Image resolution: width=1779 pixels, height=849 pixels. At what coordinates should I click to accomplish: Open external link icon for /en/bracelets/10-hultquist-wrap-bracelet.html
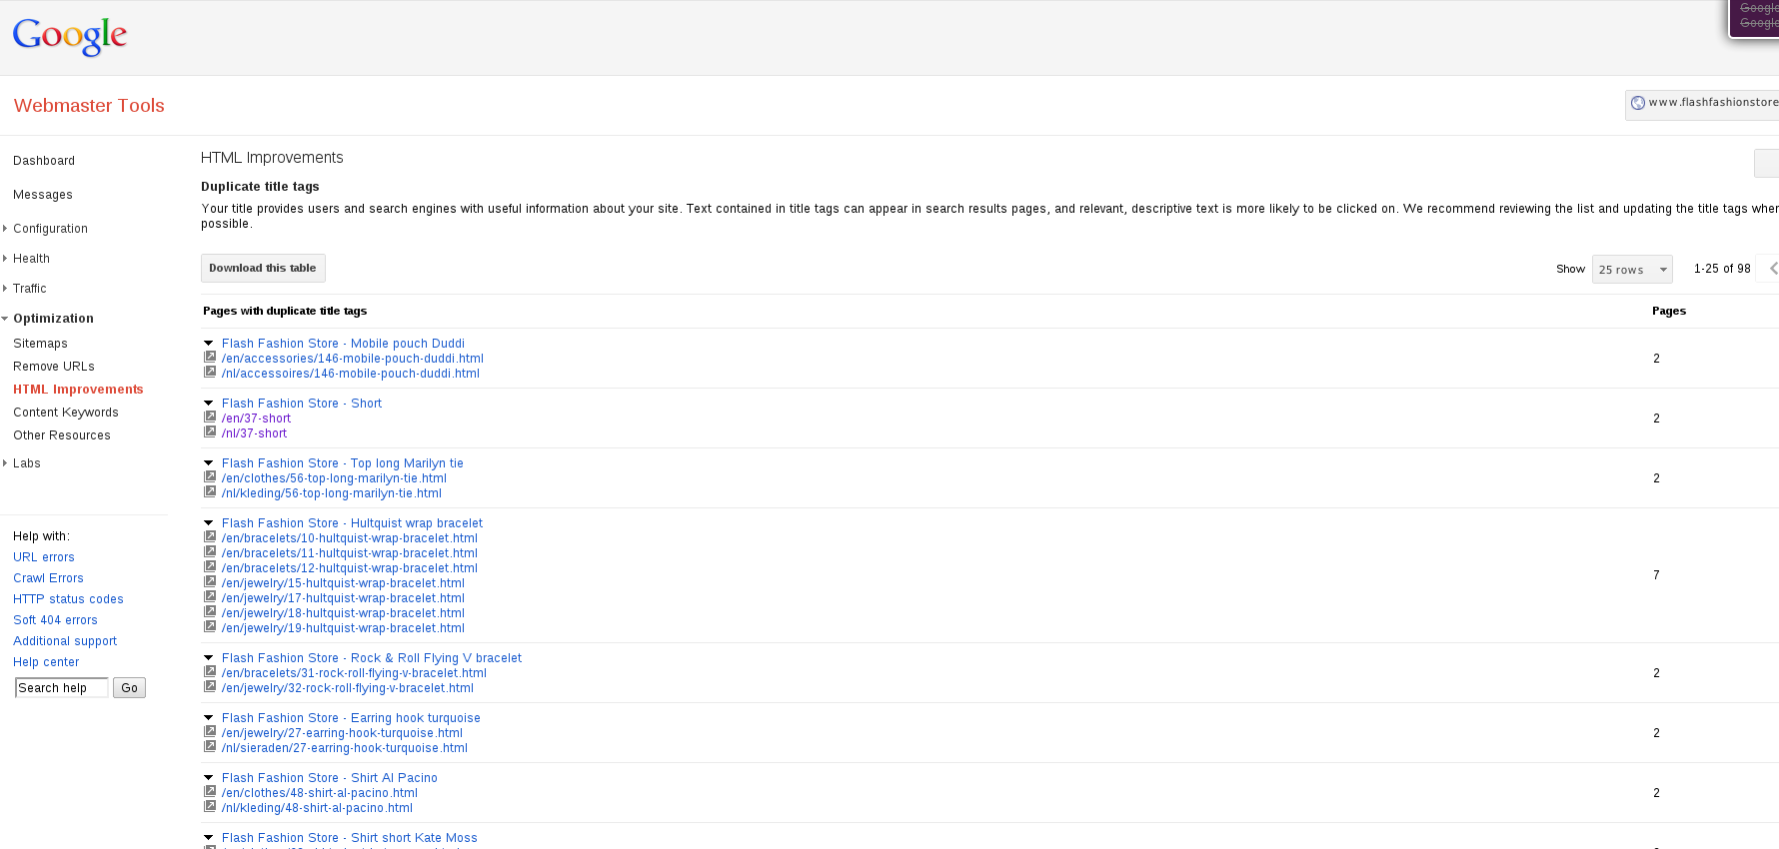pyautogui.click(x=210, y=536)
